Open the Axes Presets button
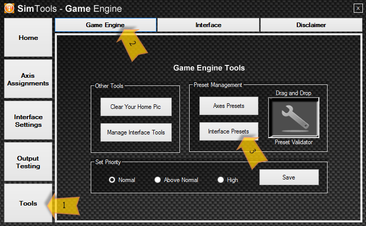 [x=229, y=106]
